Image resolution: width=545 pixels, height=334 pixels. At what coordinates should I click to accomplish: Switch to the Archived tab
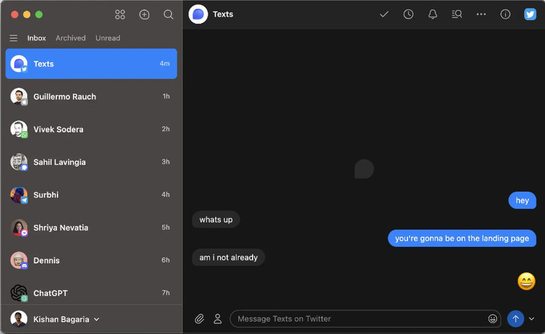[71, 38]
